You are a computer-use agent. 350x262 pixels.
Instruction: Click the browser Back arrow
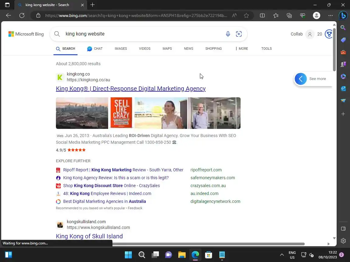pyautogui.click(x=9, y=15)
